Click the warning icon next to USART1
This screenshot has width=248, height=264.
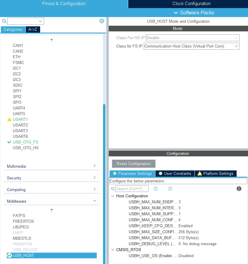pos(9,119)
